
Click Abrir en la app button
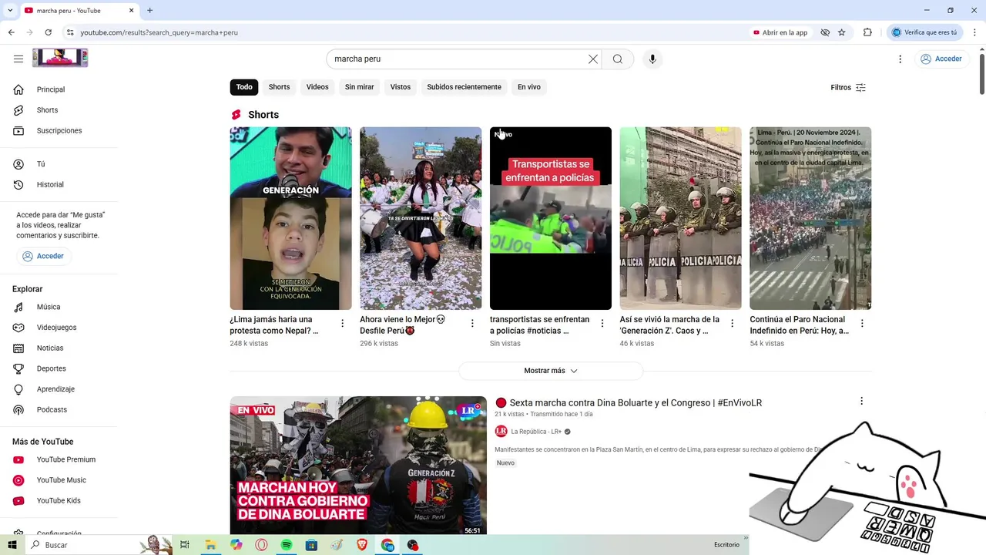(x=780, y=32)
